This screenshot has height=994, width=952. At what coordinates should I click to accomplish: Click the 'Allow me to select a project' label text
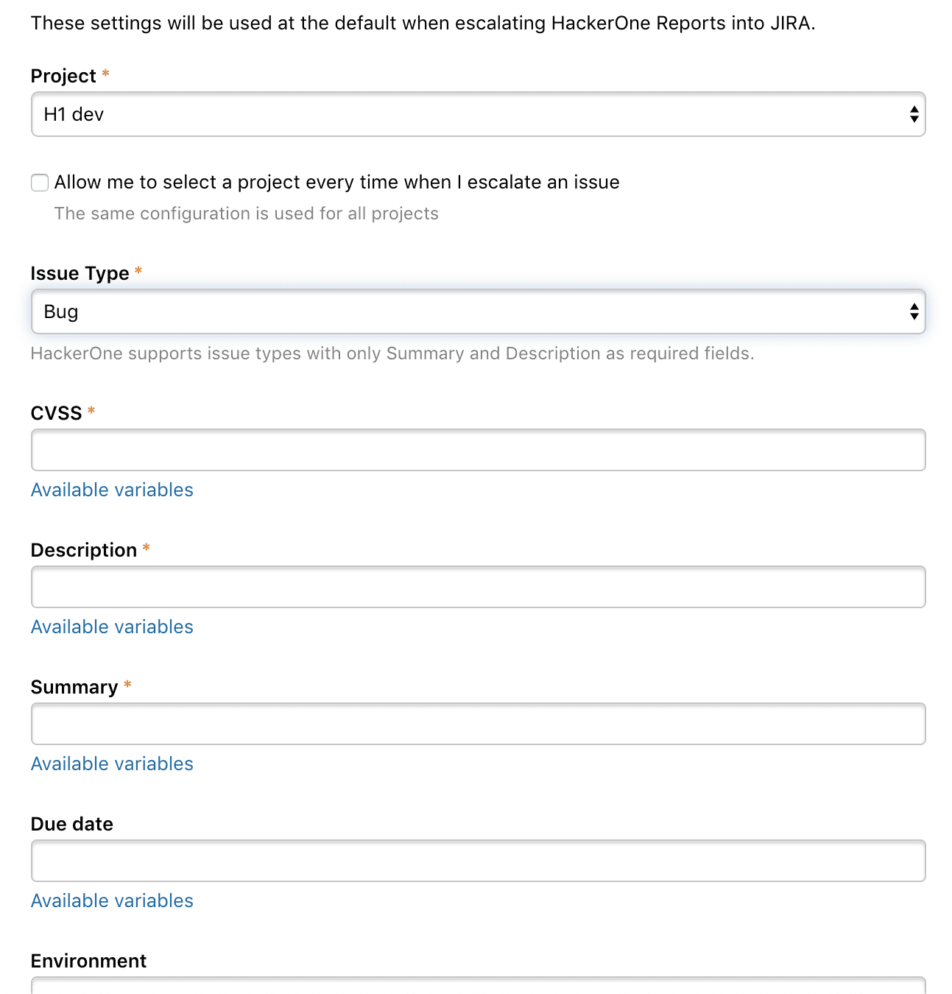[336, 182]
